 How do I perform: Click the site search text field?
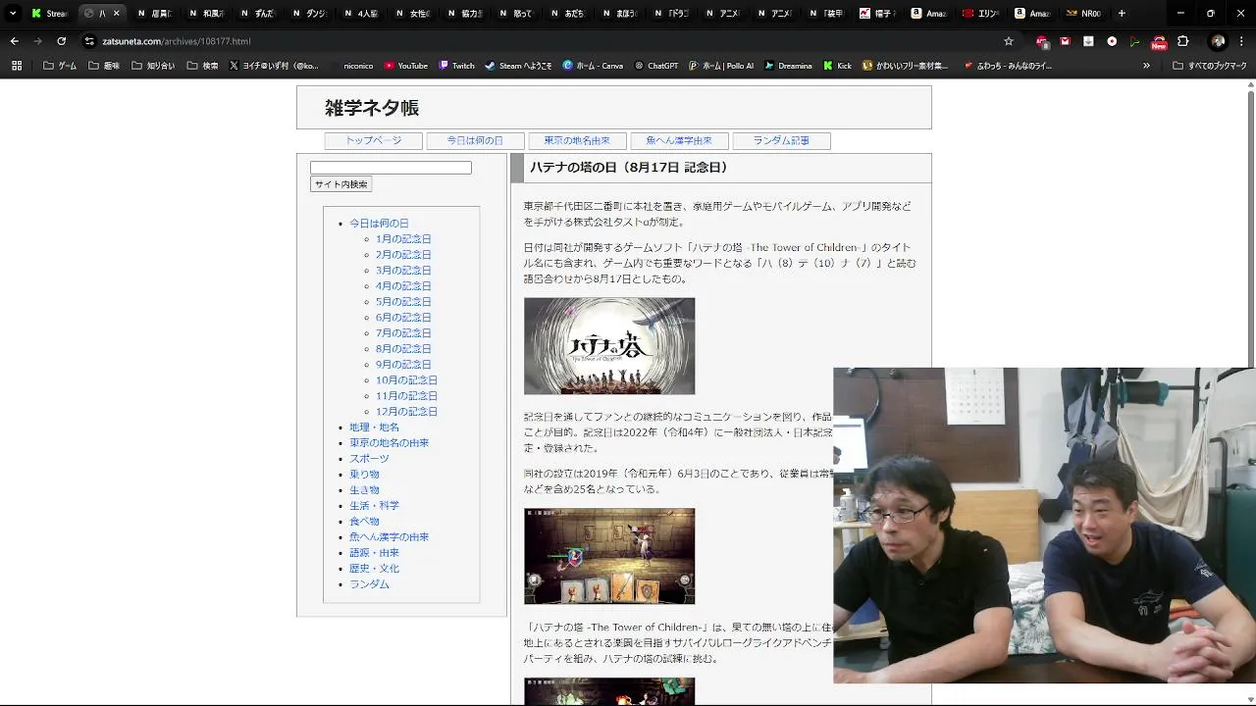tap(391, 168)
